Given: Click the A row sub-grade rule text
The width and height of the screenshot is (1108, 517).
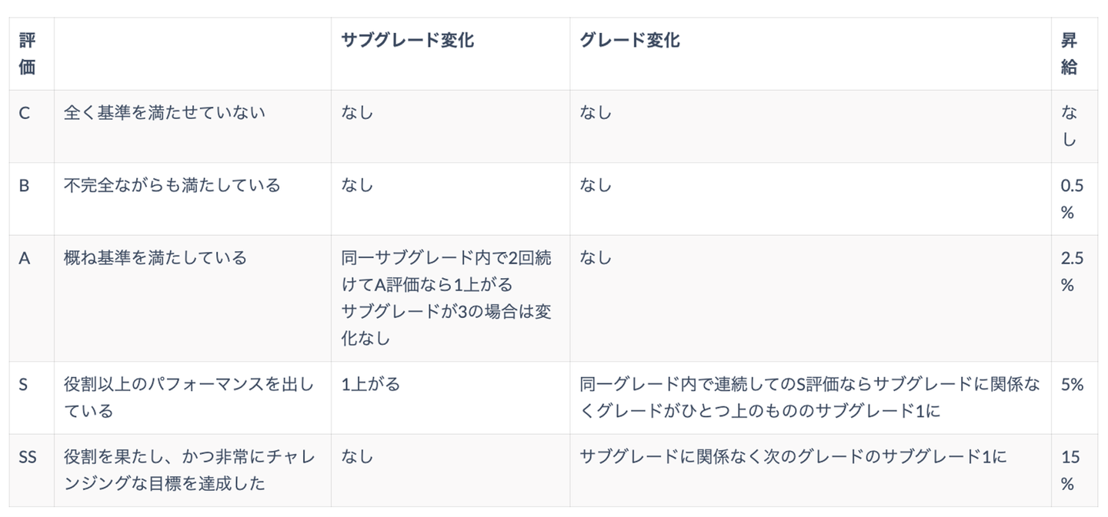Looking at the screenshot, I should pyautogui.click(x=446, y=298).
